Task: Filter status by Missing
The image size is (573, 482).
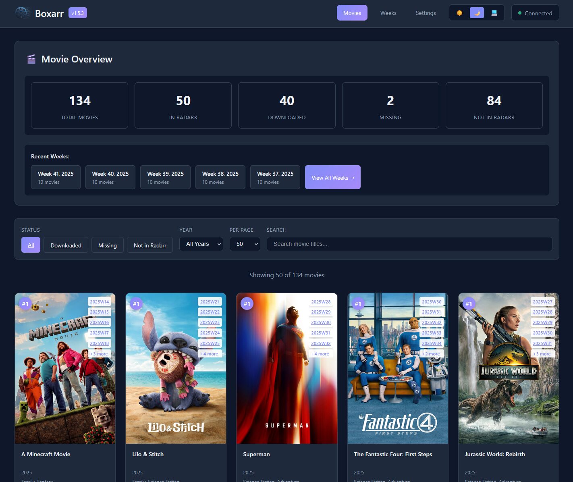Action: 107,245
